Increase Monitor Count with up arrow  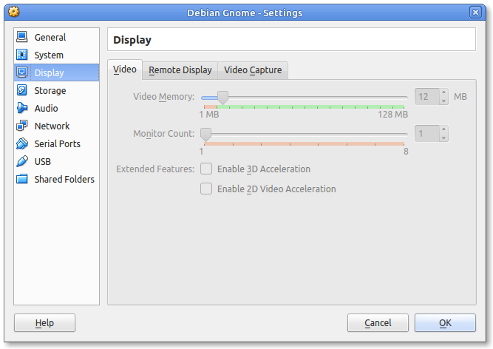pos(443,129)
